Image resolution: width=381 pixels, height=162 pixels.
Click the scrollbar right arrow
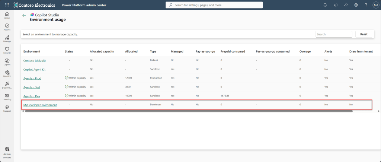pos(379,111)
